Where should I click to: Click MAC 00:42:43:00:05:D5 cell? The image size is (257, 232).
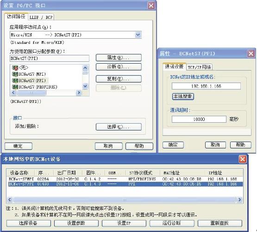point(182,184)
